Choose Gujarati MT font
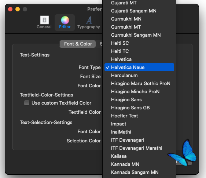This screenshot has height=178, width=206. pos(139,3)
